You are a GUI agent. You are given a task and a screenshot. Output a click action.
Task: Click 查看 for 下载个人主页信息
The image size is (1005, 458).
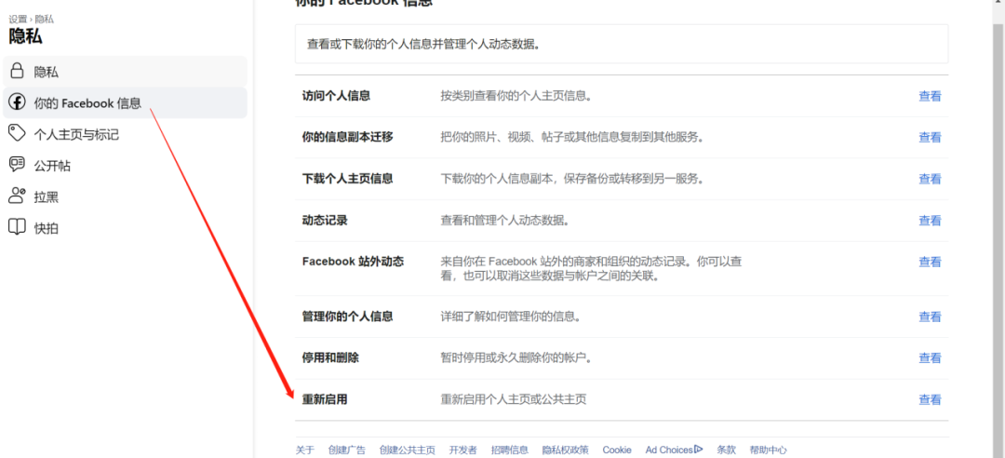point(930,179)
